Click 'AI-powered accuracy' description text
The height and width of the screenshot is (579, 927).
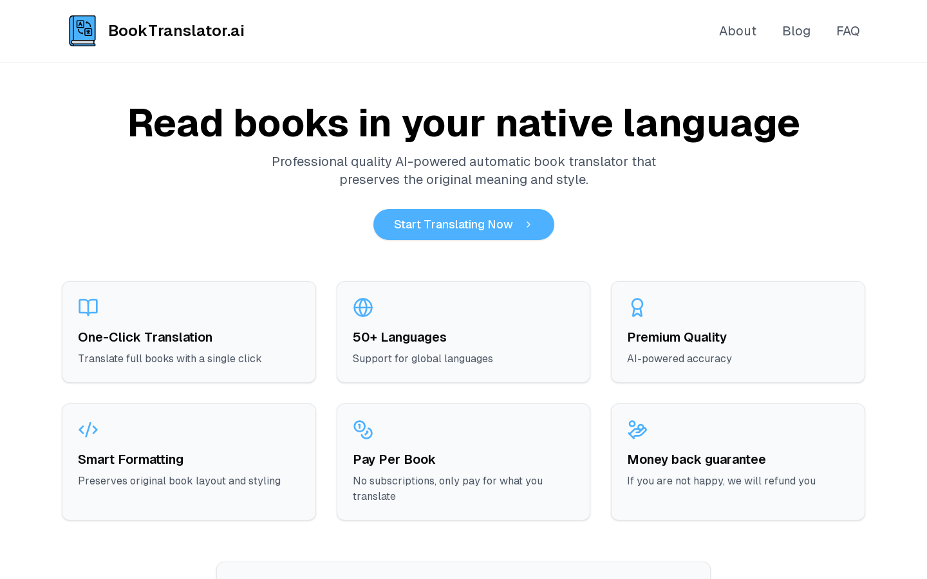679,358
